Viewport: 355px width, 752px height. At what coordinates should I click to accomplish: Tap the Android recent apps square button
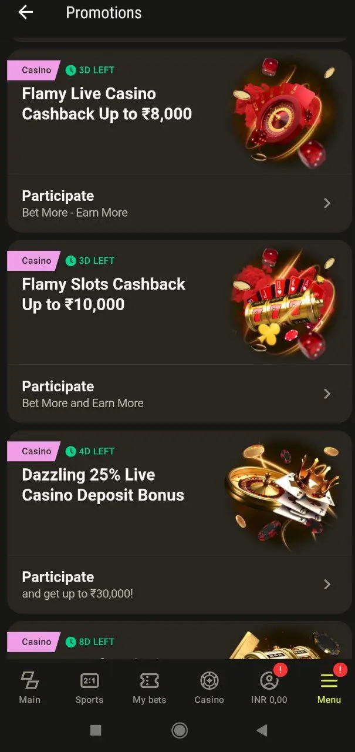coord(96,730)
